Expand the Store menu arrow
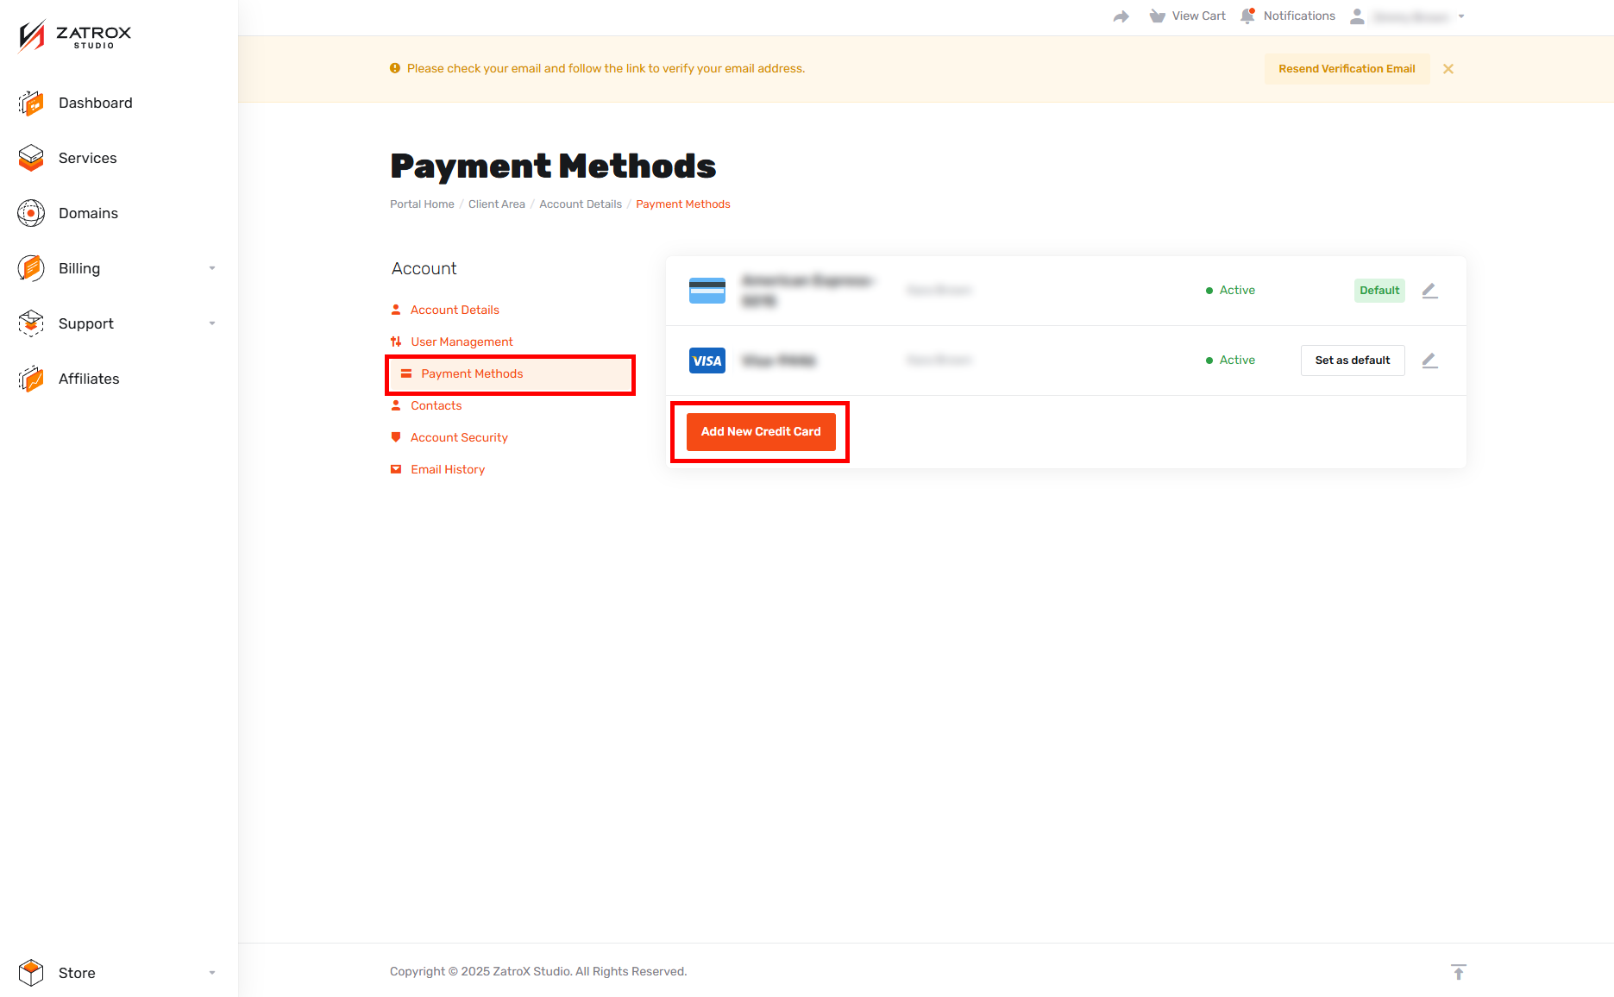Viewport: 1614px width, 997px height. click(212, 973)
